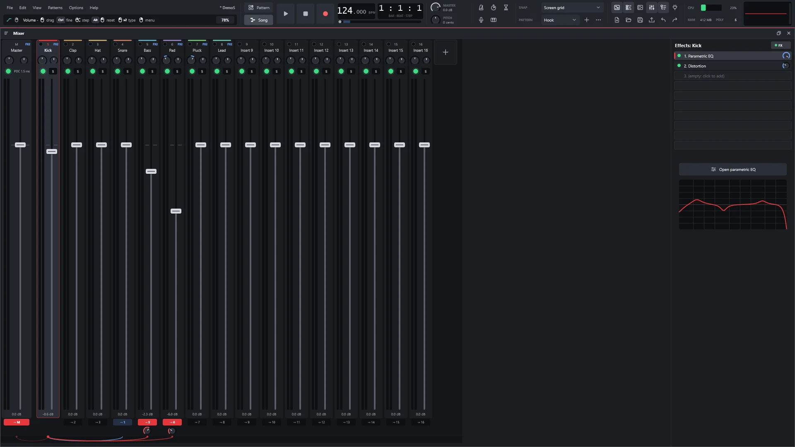
Task: Click the countdown timer icon
Action: (x=494, y=7)
